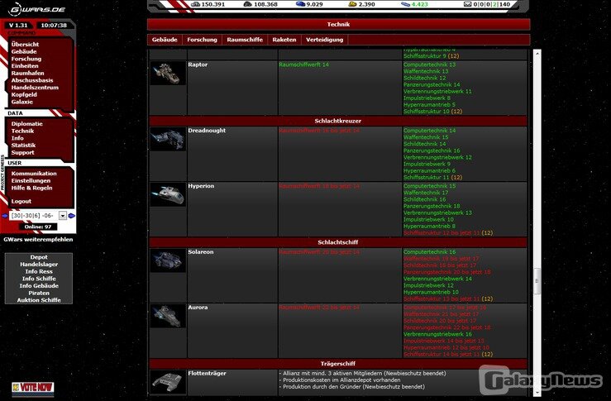Click the Dreadnought ship name
This screenshot has width=611, height=401.
pos(207,131)
